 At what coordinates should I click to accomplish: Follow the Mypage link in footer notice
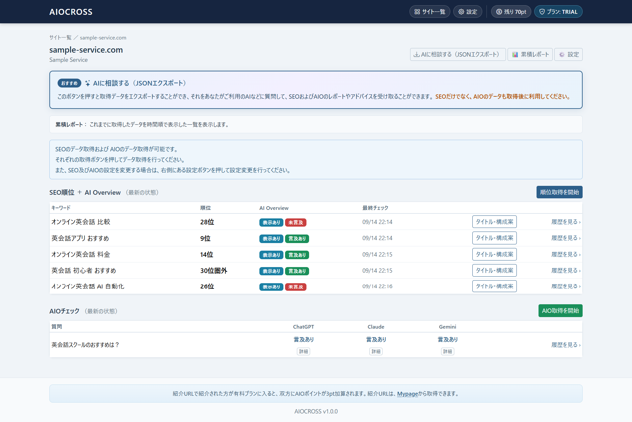(x=407, y=394)
